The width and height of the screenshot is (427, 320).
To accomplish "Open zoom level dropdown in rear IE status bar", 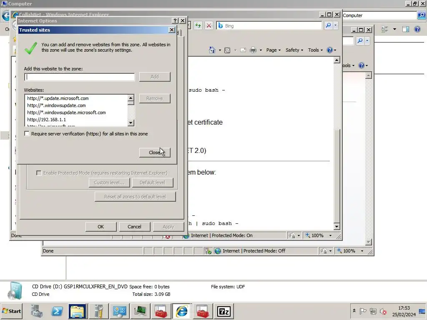I will coord(362,251).
